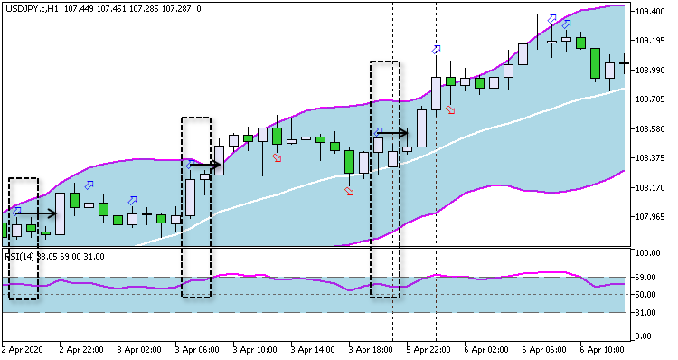Click the 108.580 price scale label
The image size is (678, 360).
tap(650, 129)
